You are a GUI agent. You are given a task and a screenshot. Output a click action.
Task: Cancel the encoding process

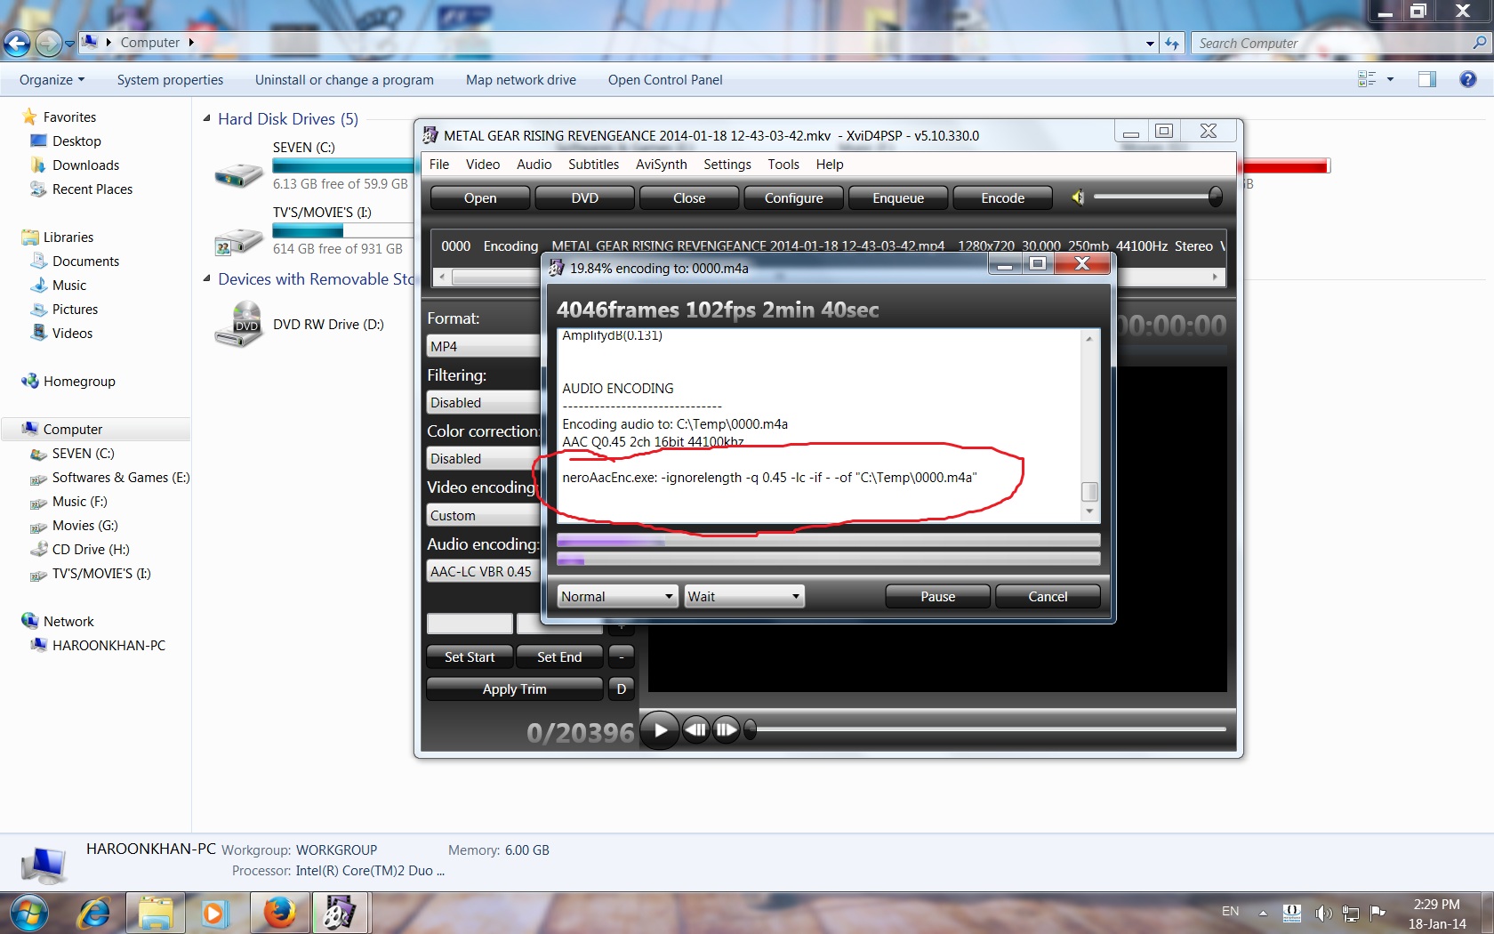tap(1048, 596)
